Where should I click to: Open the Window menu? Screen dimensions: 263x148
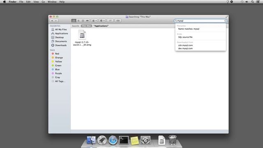(x=52, y=2)
